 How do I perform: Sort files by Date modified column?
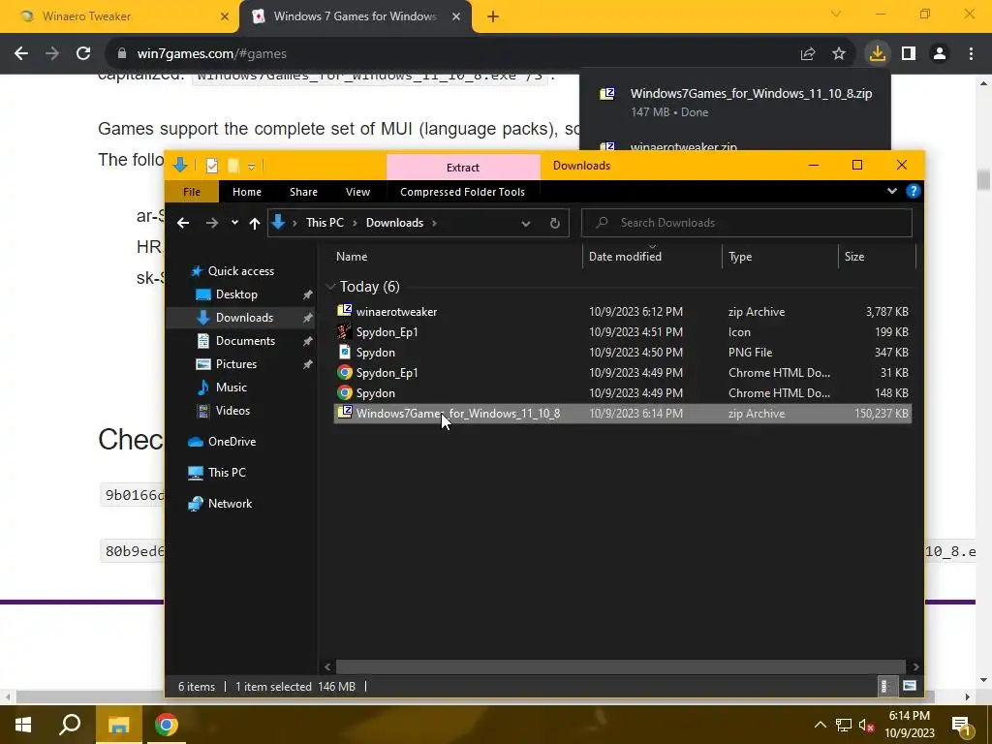(x=625, y=256)
